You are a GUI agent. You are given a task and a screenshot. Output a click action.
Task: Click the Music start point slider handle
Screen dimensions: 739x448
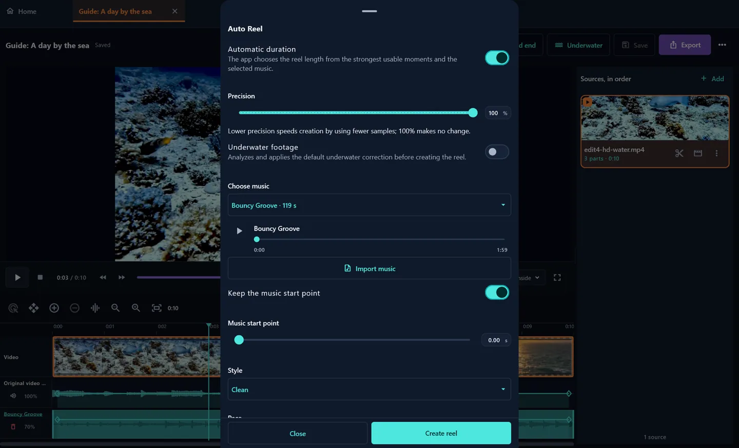pyautogui.click(x=239, y=340)
